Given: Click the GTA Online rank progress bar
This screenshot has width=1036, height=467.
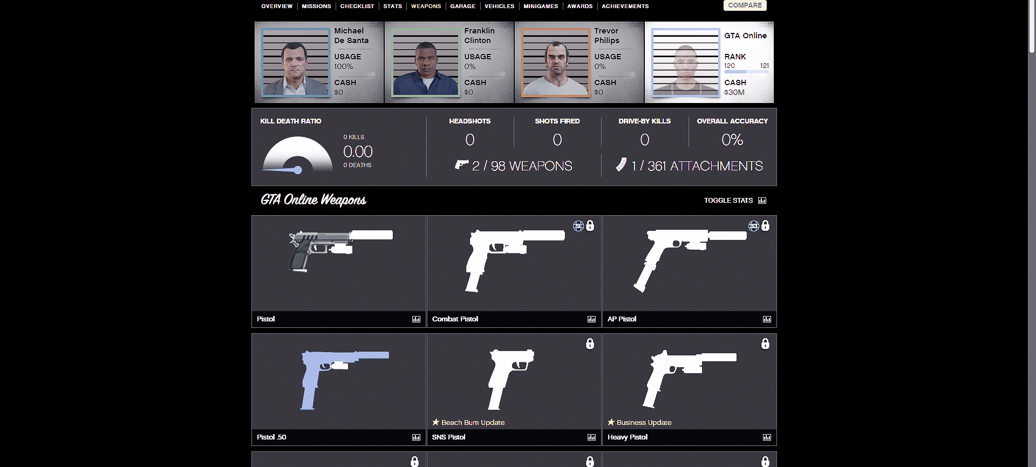Looking at the screenshot, I should [x=746, y=72].
